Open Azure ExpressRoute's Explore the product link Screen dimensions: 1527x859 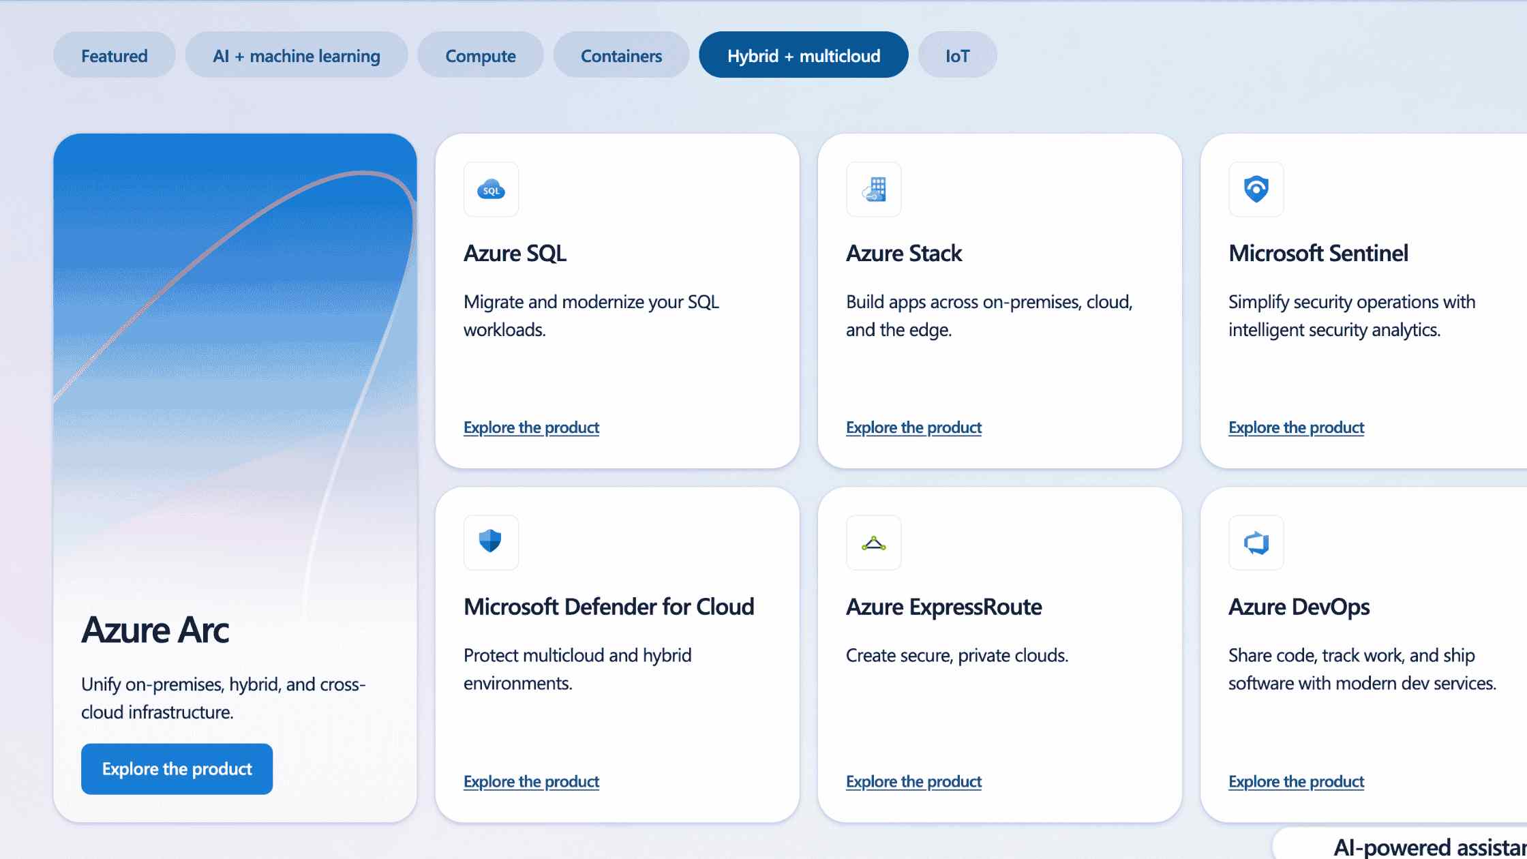tap(913, 781)
